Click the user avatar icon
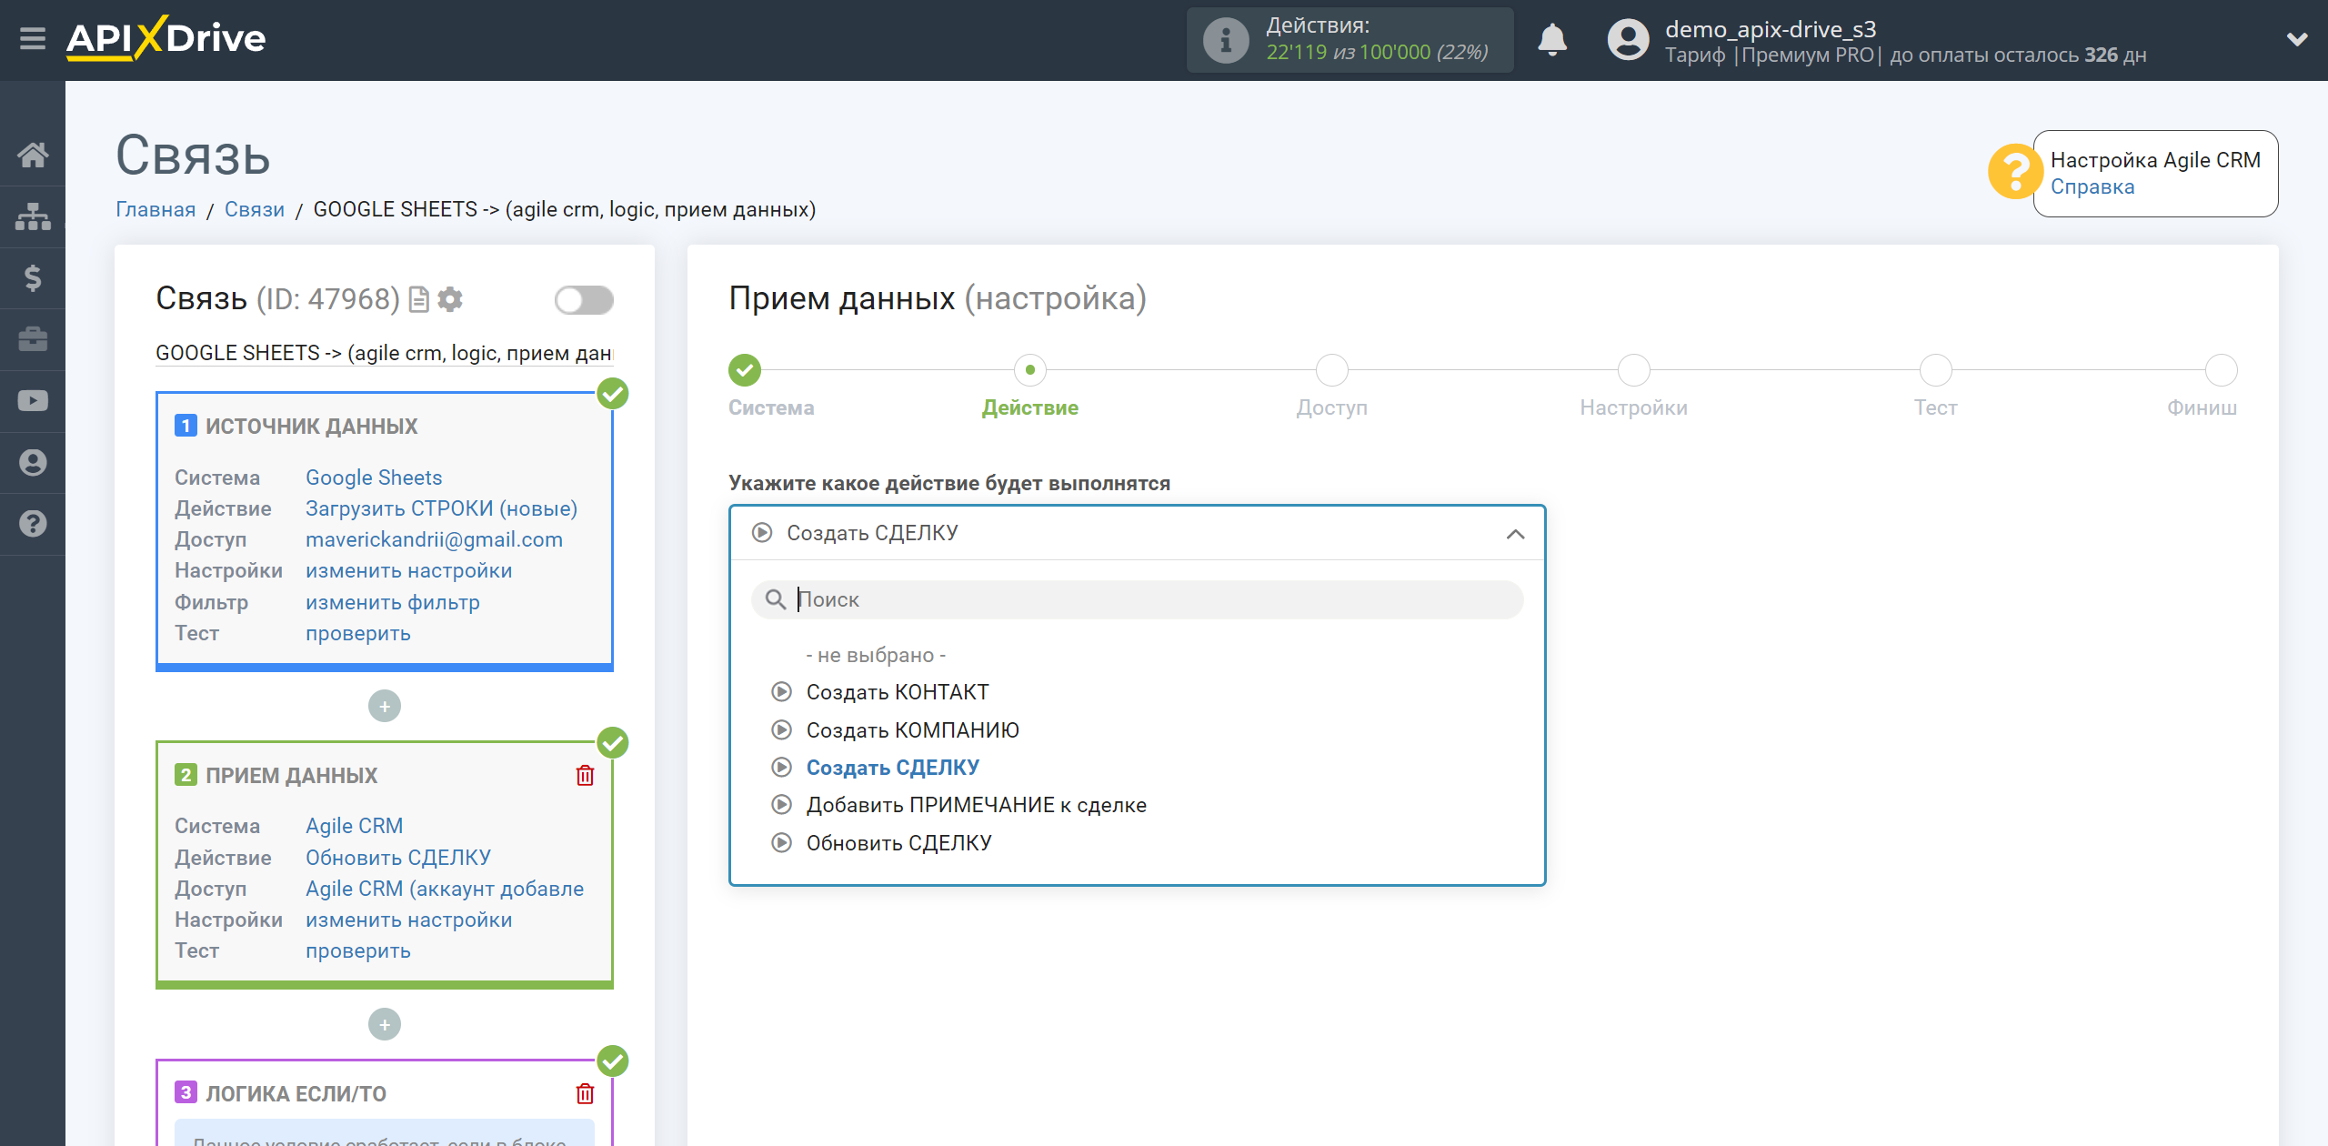Screen dimensions: 2328x1146 click(x=1628, y=40)
